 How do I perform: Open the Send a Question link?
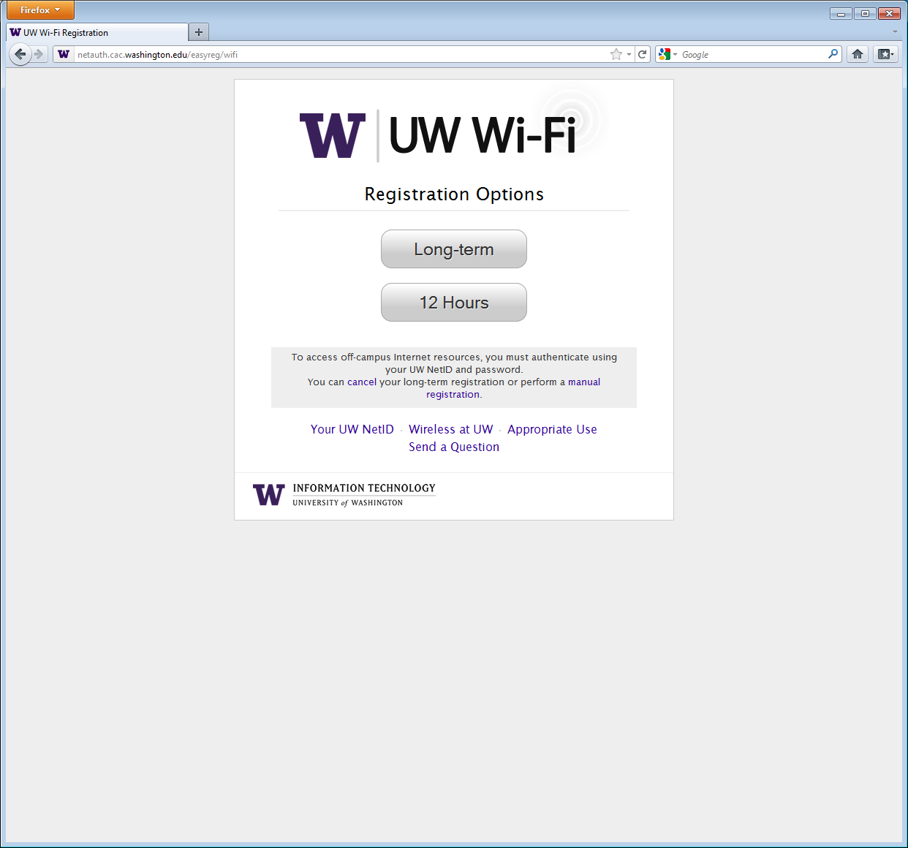pos(453,447)
